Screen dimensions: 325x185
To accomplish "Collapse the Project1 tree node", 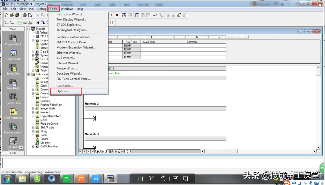I will coord(29,29).
